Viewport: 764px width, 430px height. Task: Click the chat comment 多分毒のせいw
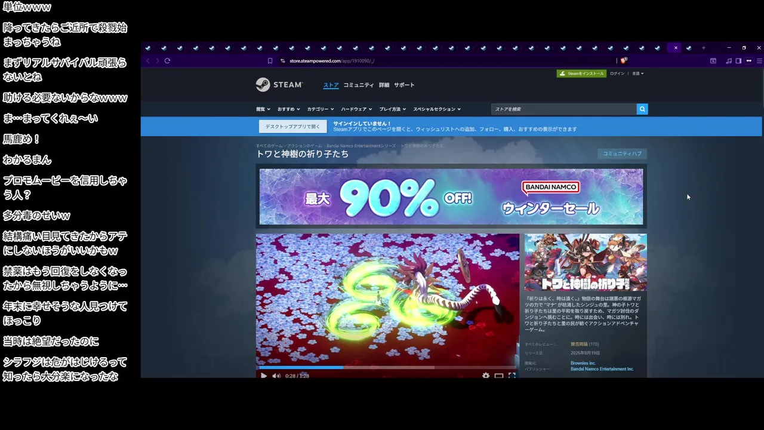click(36, 216)
